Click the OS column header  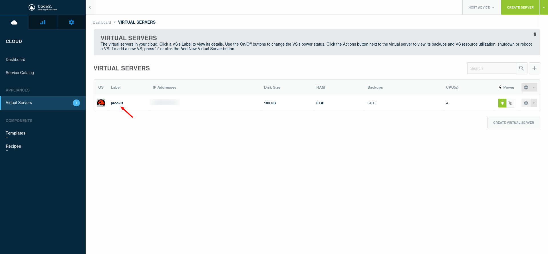101,87
